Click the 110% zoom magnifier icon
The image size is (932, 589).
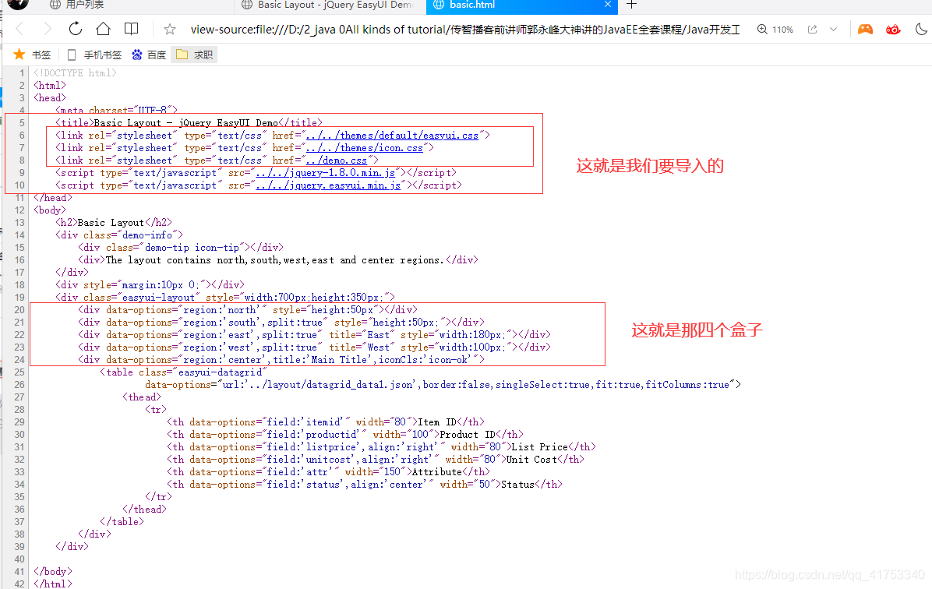point(762,29)
